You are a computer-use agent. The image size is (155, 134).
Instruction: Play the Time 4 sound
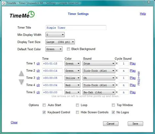(133, 85)
